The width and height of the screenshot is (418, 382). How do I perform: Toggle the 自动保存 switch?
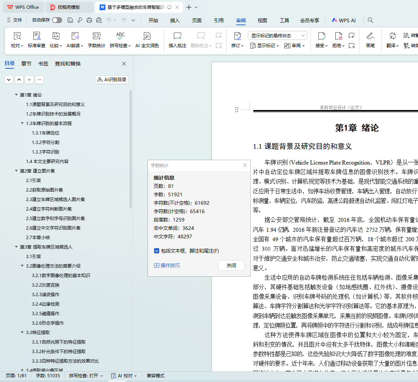pos(57,20)
